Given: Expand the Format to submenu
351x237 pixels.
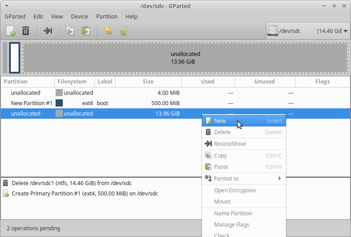Looking at the screenshot, I should click(x=243, y=178).
